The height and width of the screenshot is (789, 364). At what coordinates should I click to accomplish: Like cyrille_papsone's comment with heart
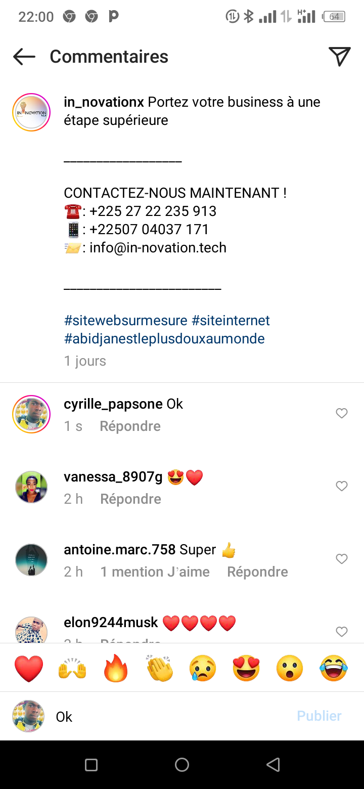click(x=342, y=413)
